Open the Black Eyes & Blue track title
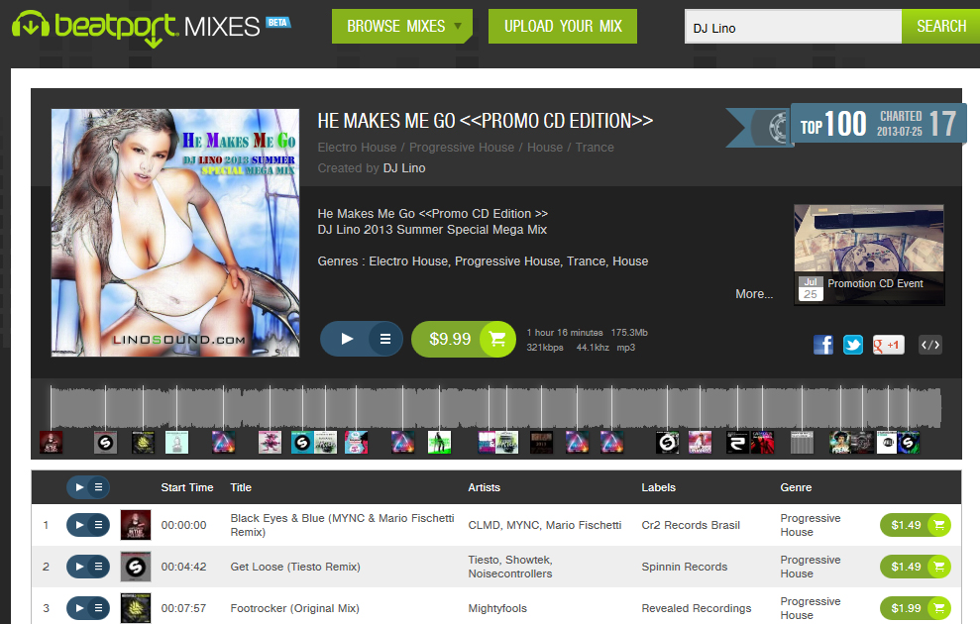The height and width of the screenshot is (624, 980). click(342, 525)
